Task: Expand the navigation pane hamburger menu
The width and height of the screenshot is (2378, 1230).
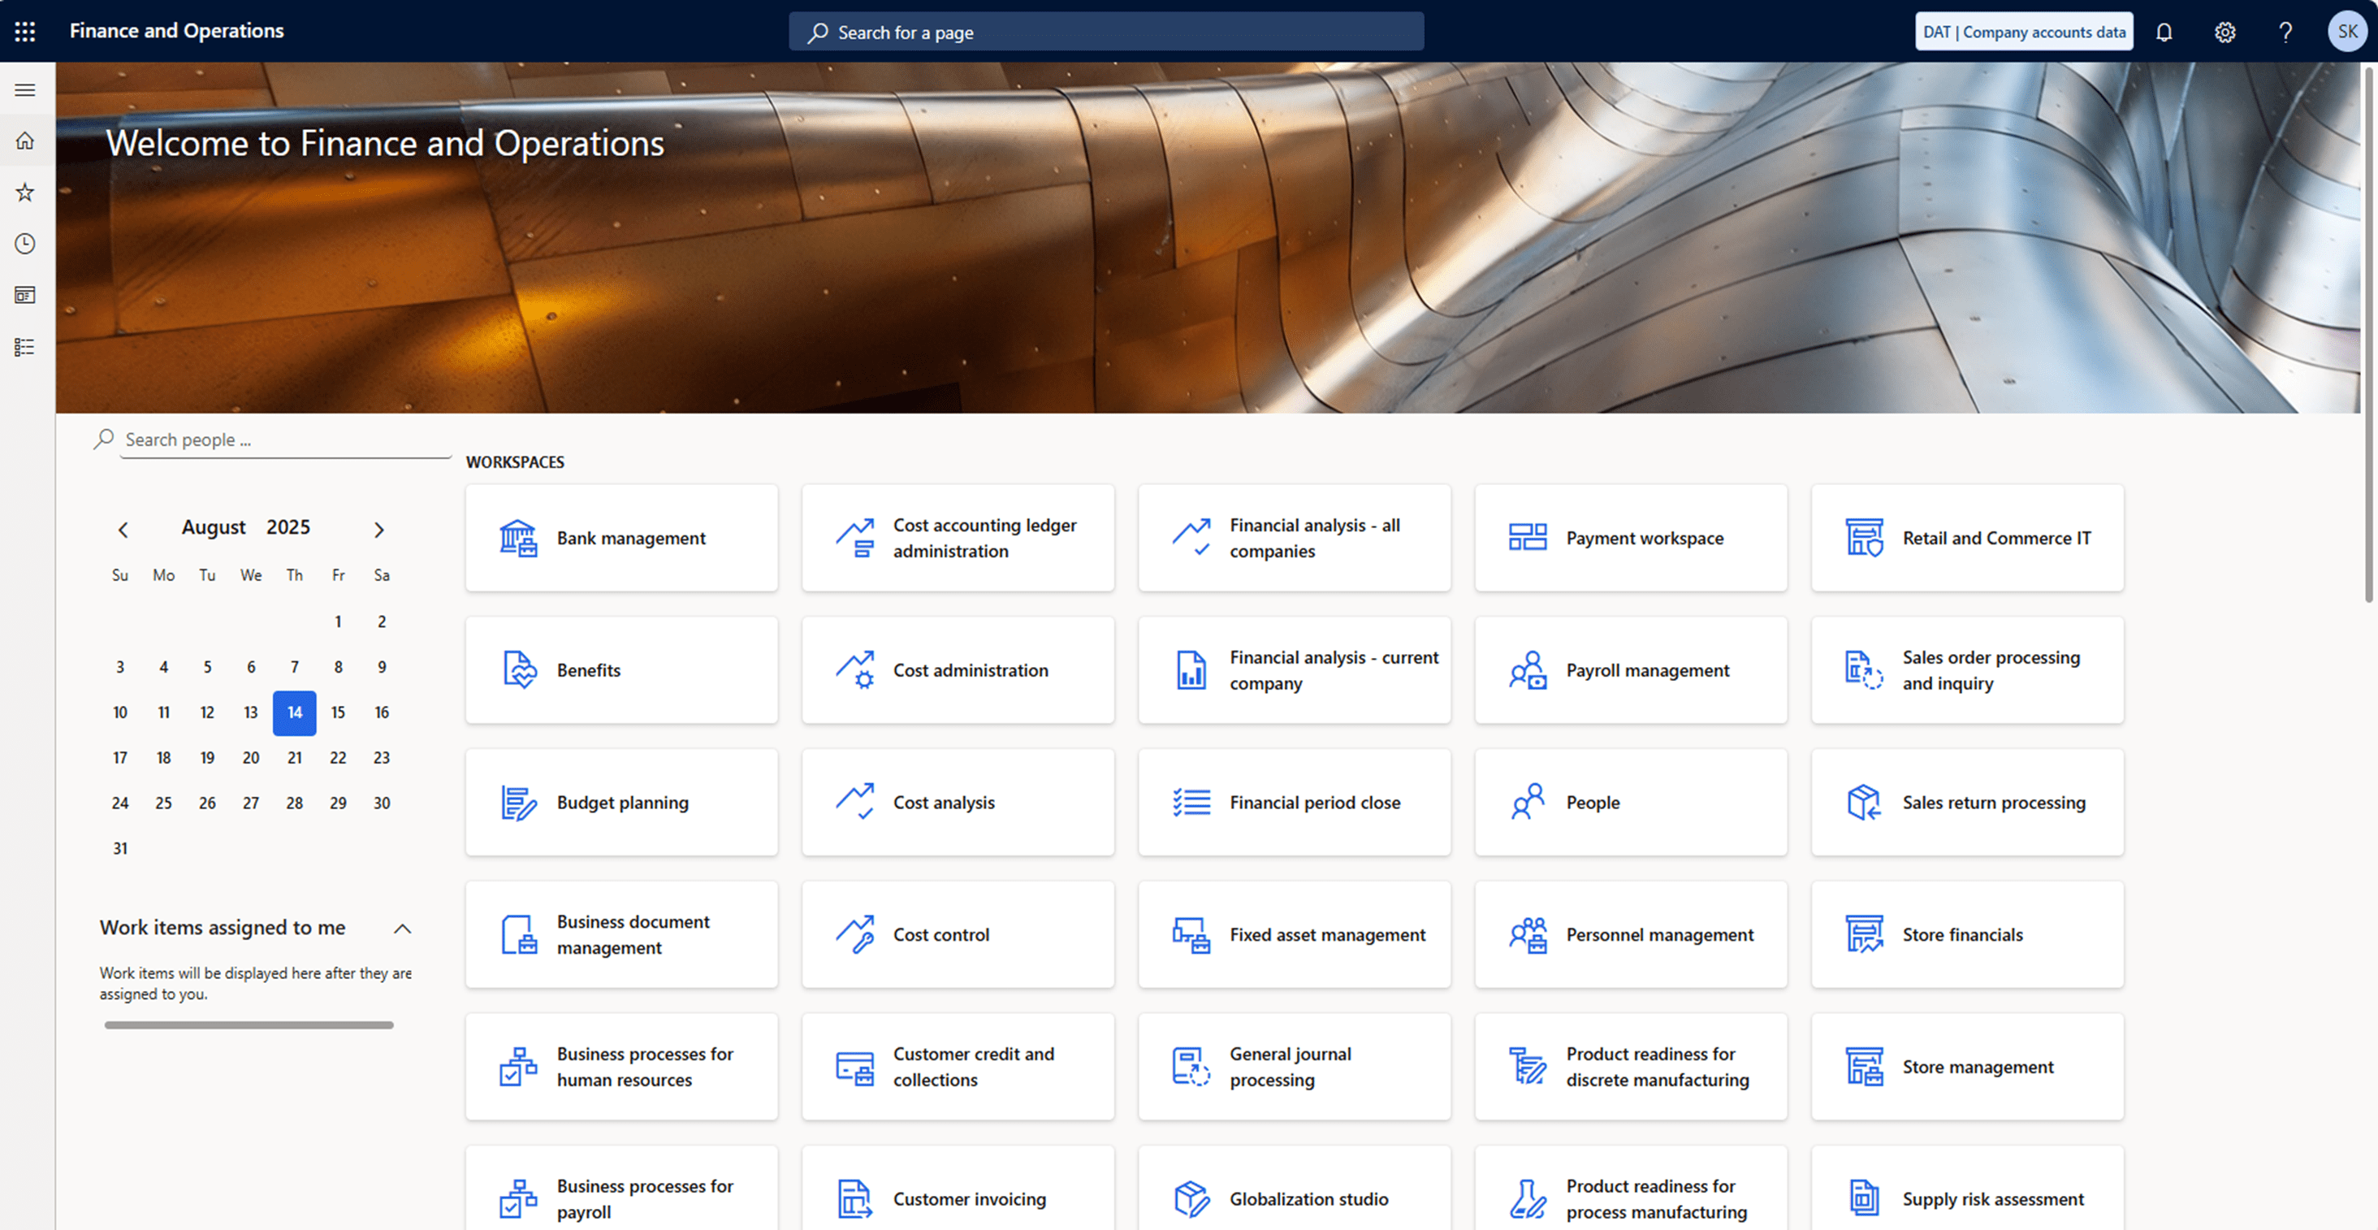Action: pyautogui.click(x=25, y=89)
